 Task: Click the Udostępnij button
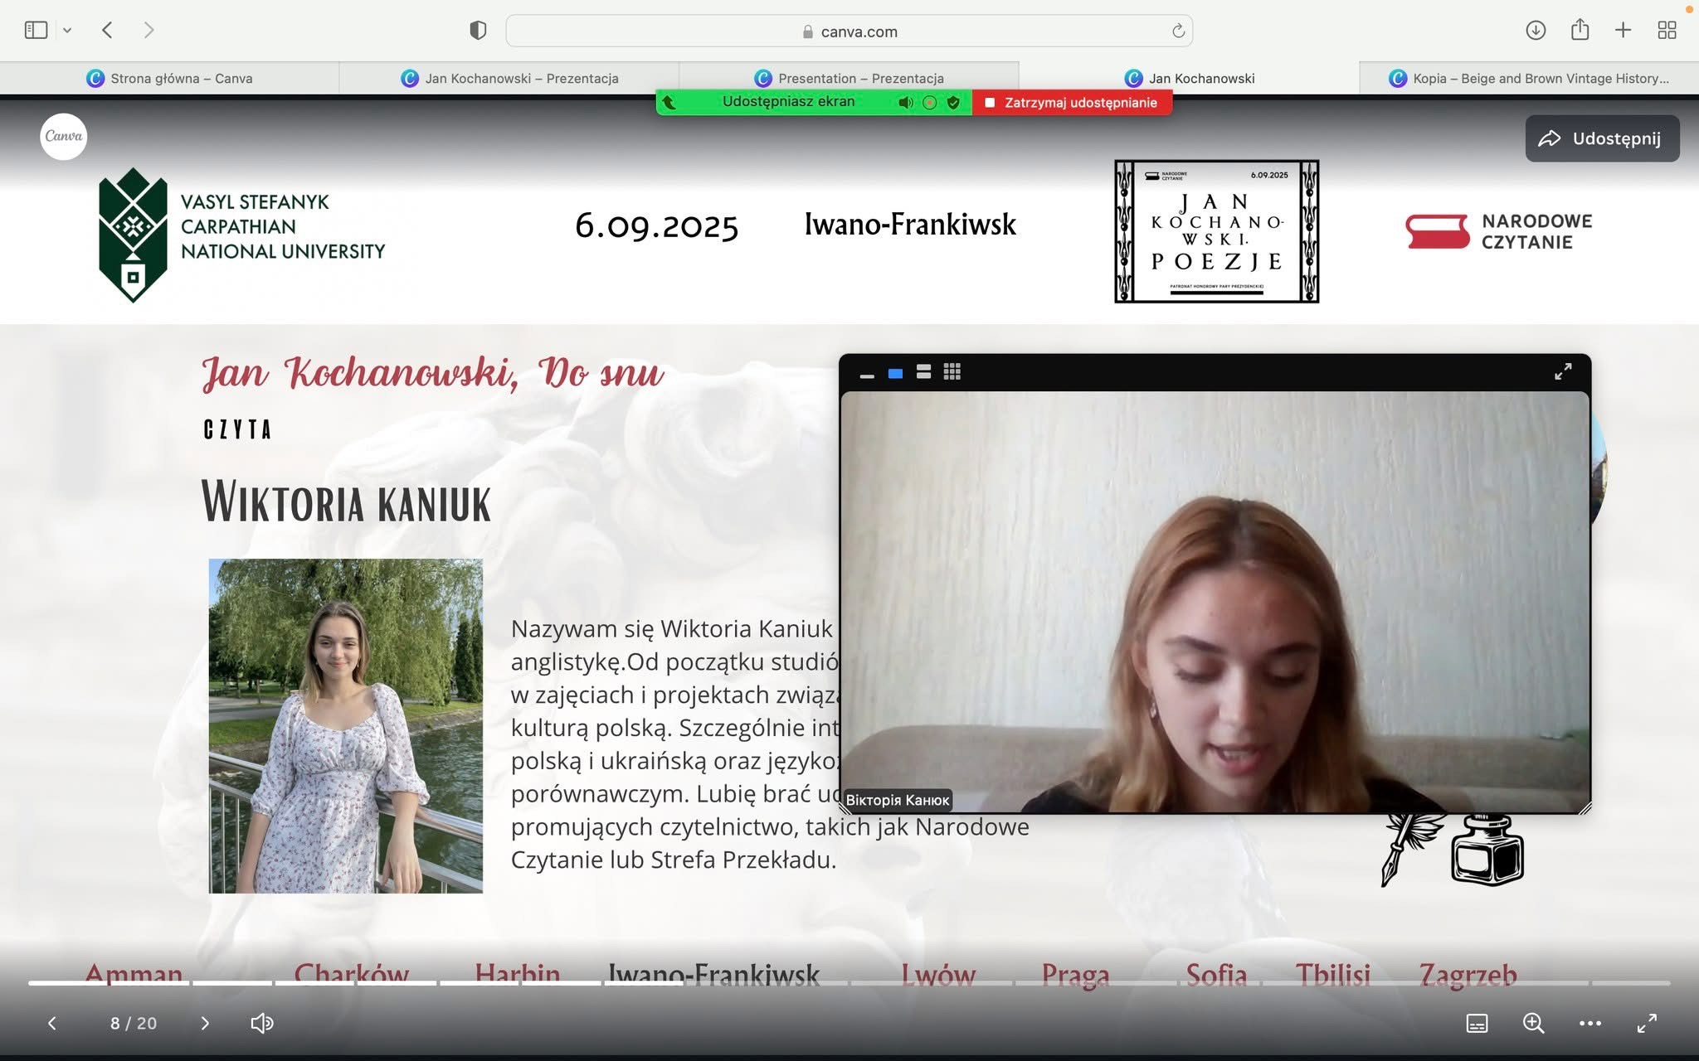pyautogui.click(x=1602, y=138)
